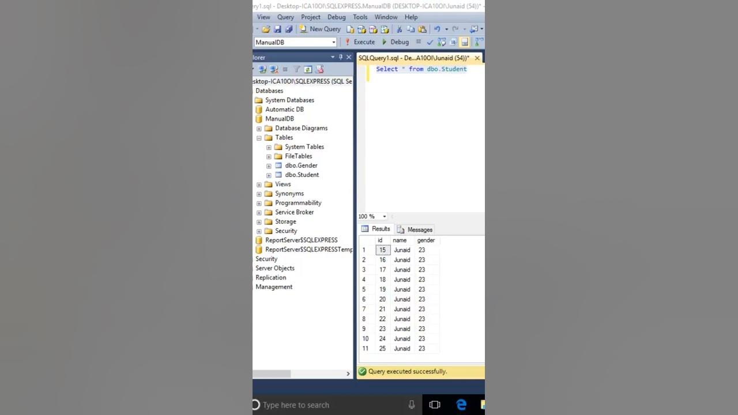Select the Management node

coord(274,287)
